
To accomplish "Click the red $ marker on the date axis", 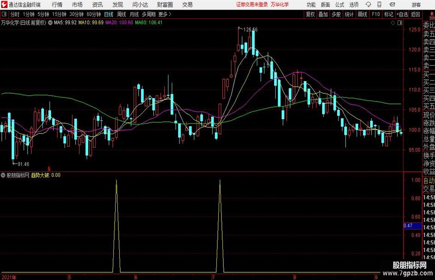I will [x=49, y=169].
